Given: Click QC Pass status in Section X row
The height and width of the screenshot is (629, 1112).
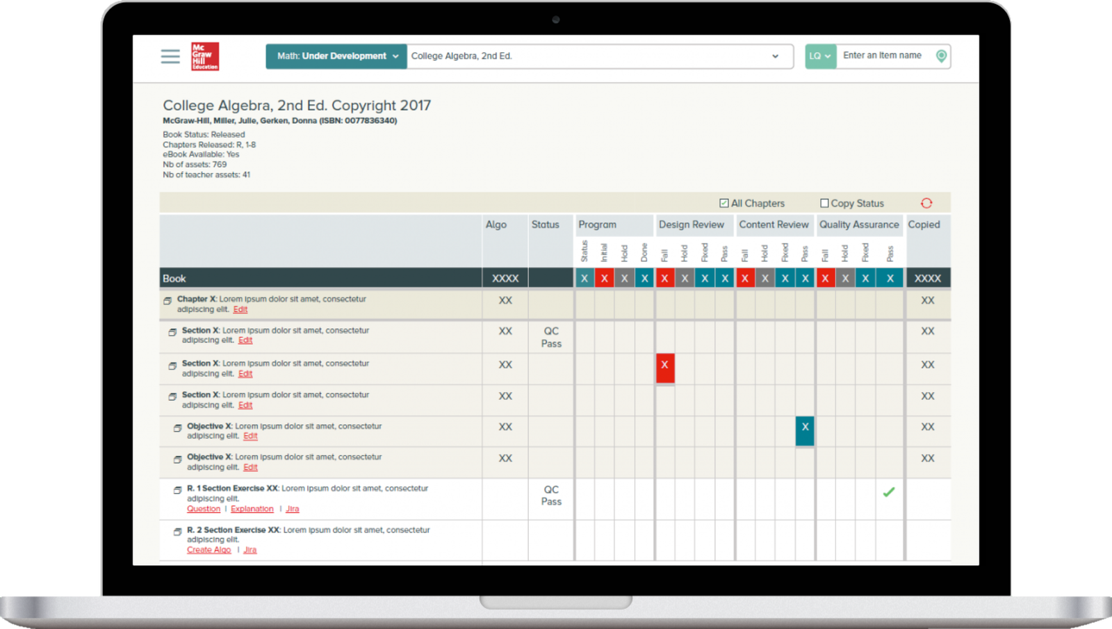Looking at the screenshot, I should (x=551, y=337).
